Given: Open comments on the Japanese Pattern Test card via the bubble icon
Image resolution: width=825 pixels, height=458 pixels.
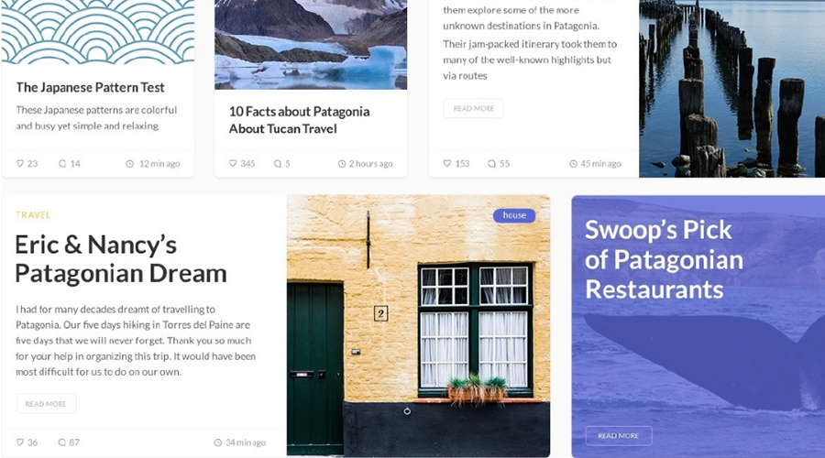Looking at the screenshot, I should [x=62, y=164].
